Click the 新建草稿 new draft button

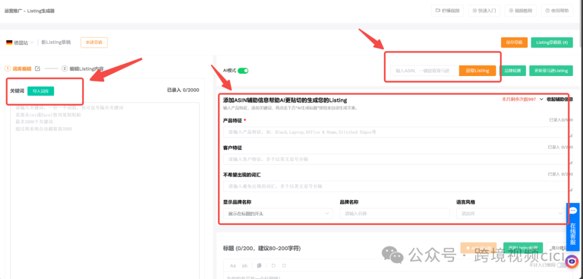94,42
